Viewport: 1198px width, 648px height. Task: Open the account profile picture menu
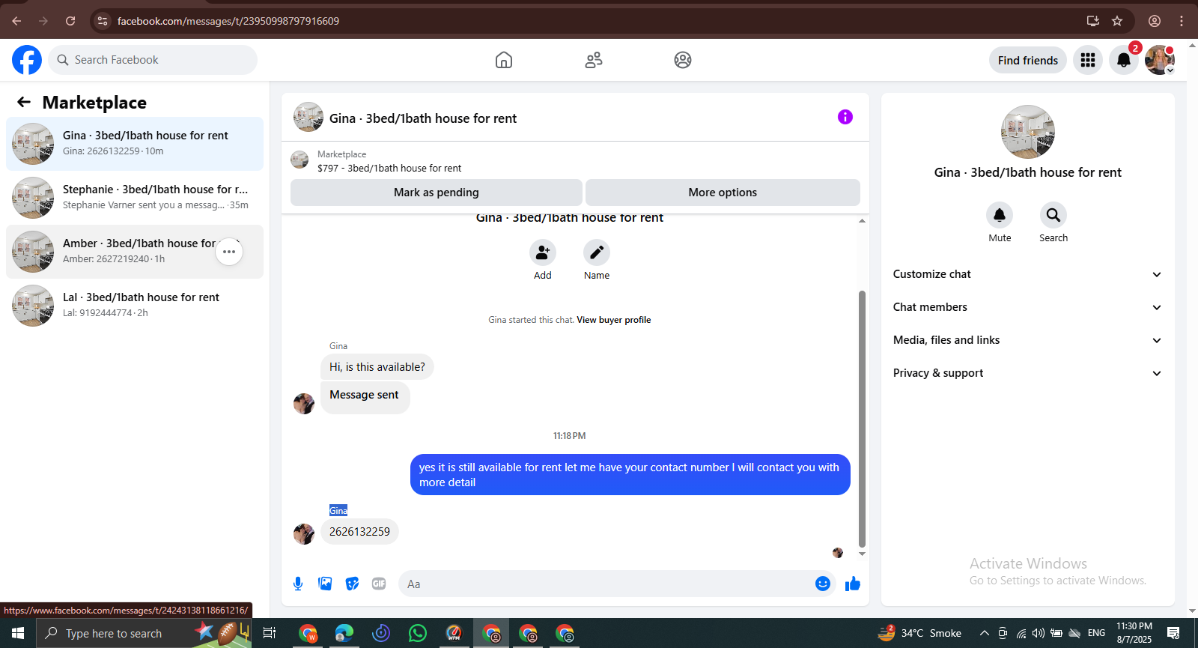point(1160,60)
